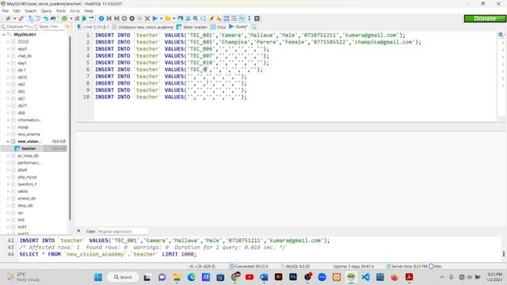This screenshot has height=285, width=507.
Task: Click the green refresh toolbar icon
Action: pos(64,18)
